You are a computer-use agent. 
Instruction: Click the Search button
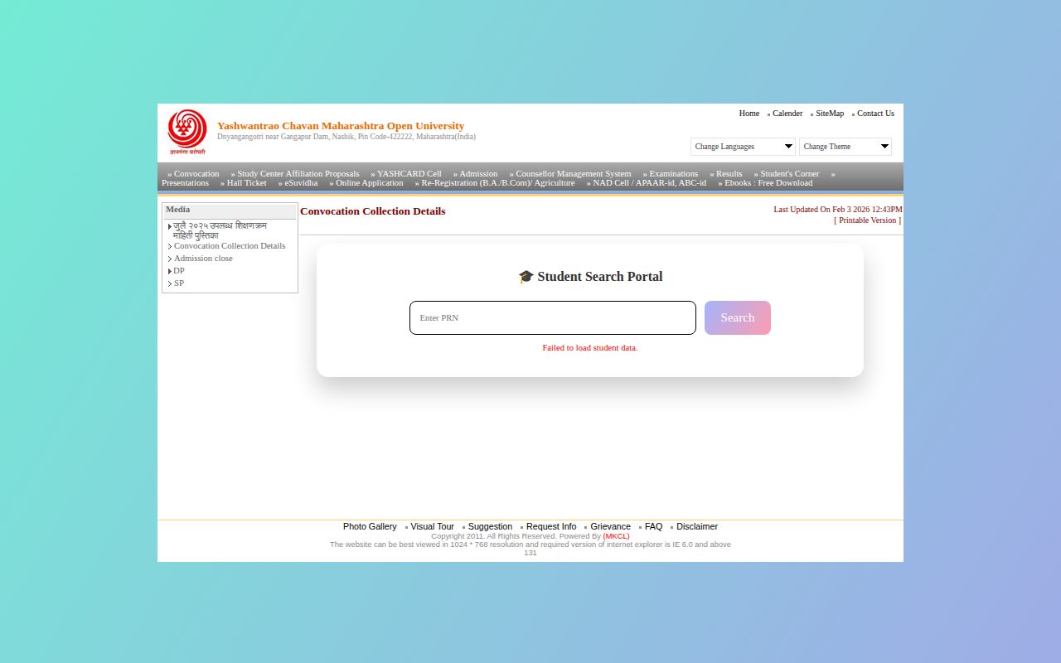coord(738,318)
